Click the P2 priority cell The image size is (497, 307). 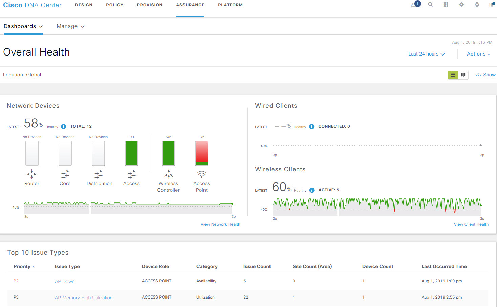pyautogui.click(x=16, y=281)
